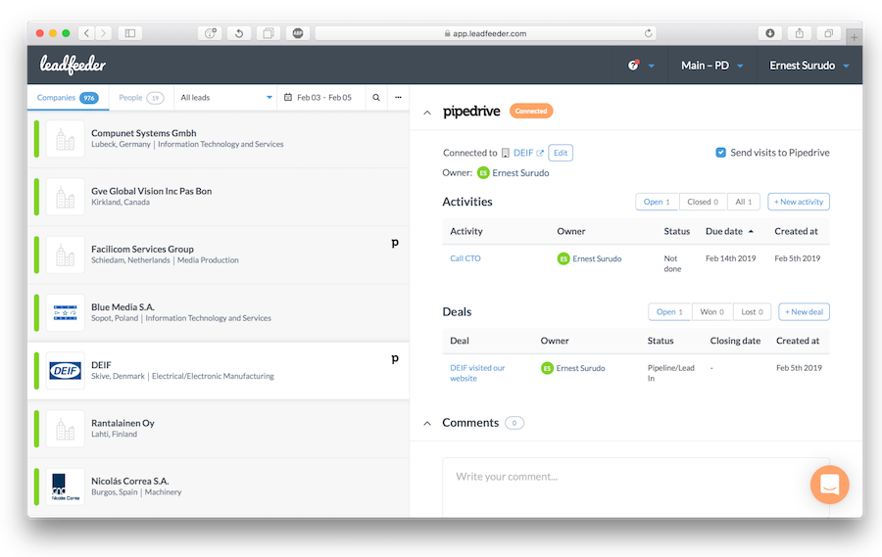The image size is (882, 557).
Task: Open the Main - PD account dropdown
Action: (x=711, y=66)
